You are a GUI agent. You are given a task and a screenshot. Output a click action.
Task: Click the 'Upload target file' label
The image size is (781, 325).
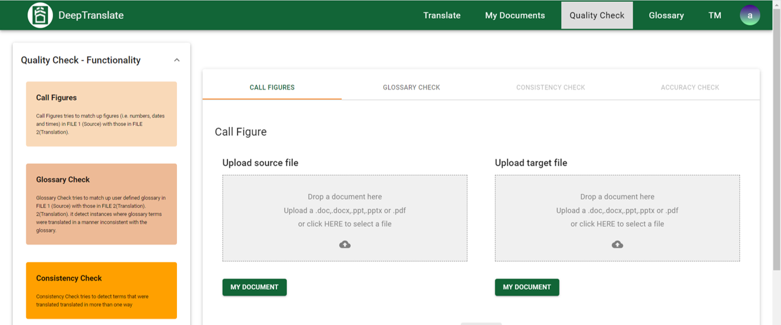[x=531, y=162]
